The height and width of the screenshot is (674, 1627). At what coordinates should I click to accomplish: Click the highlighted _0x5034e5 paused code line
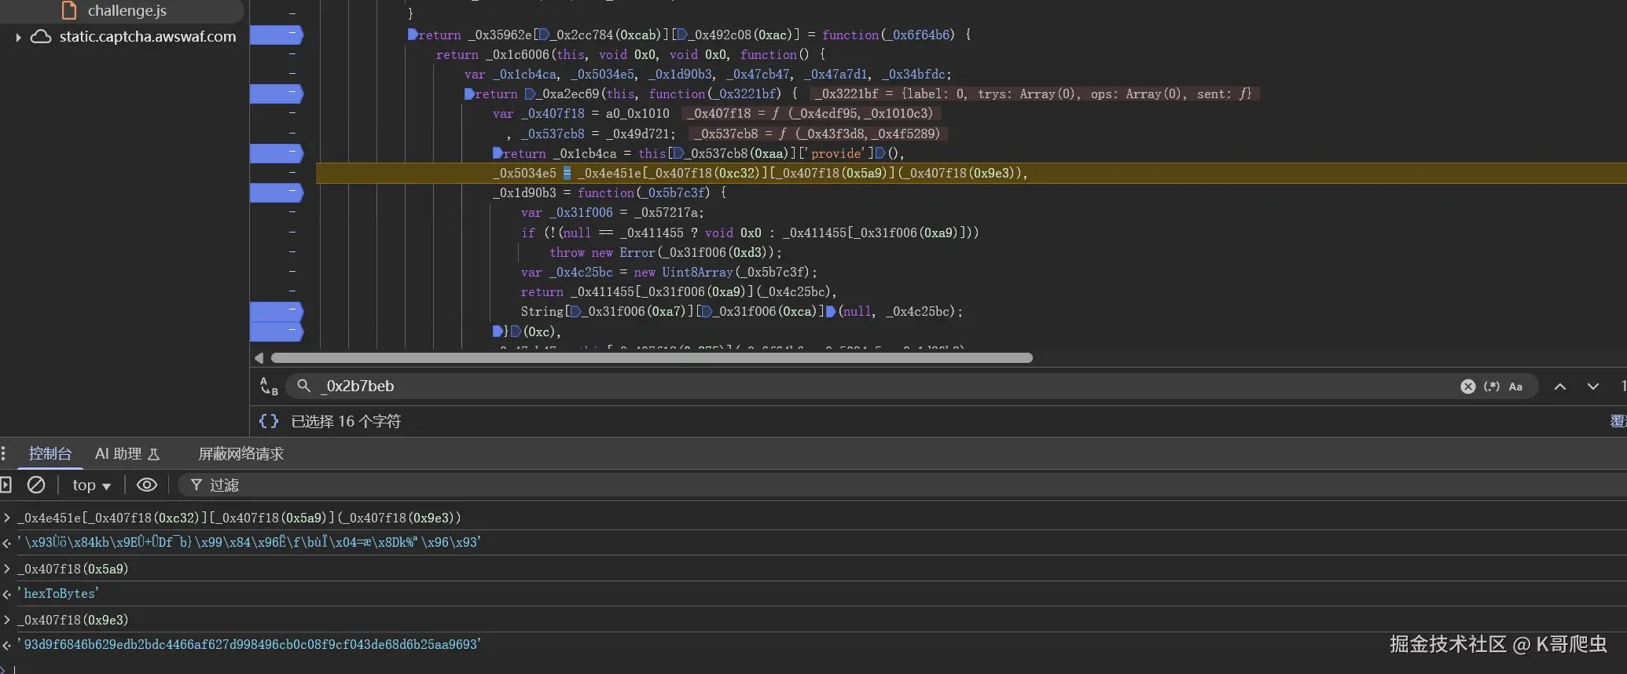pyautogui.click(x=971, y=173)
